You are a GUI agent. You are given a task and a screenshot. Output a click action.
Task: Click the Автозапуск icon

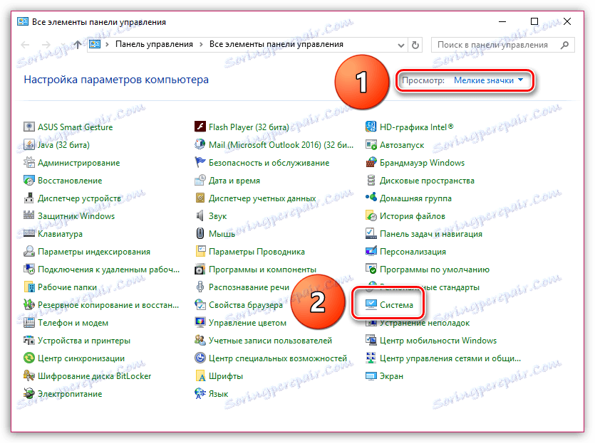[371, 144]
